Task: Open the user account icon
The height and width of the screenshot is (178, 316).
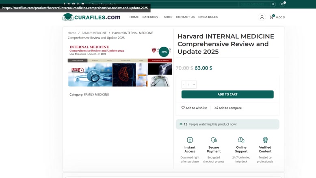Action: pyautogui.click(x=262, y=17)
